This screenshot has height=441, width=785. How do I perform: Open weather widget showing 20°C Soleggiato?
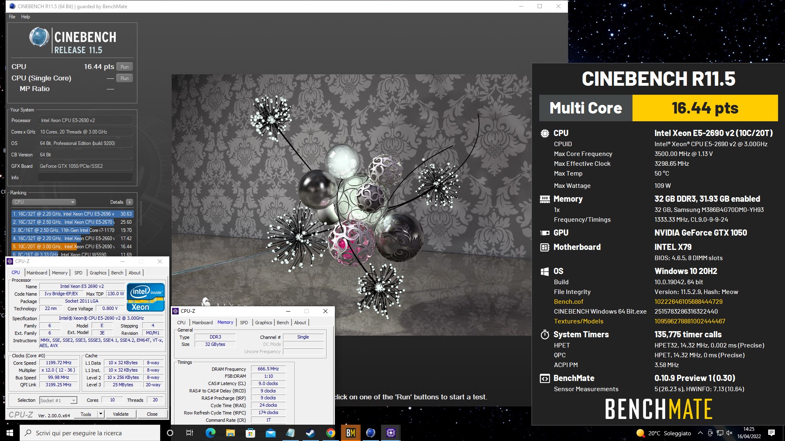tap(663, 433)
